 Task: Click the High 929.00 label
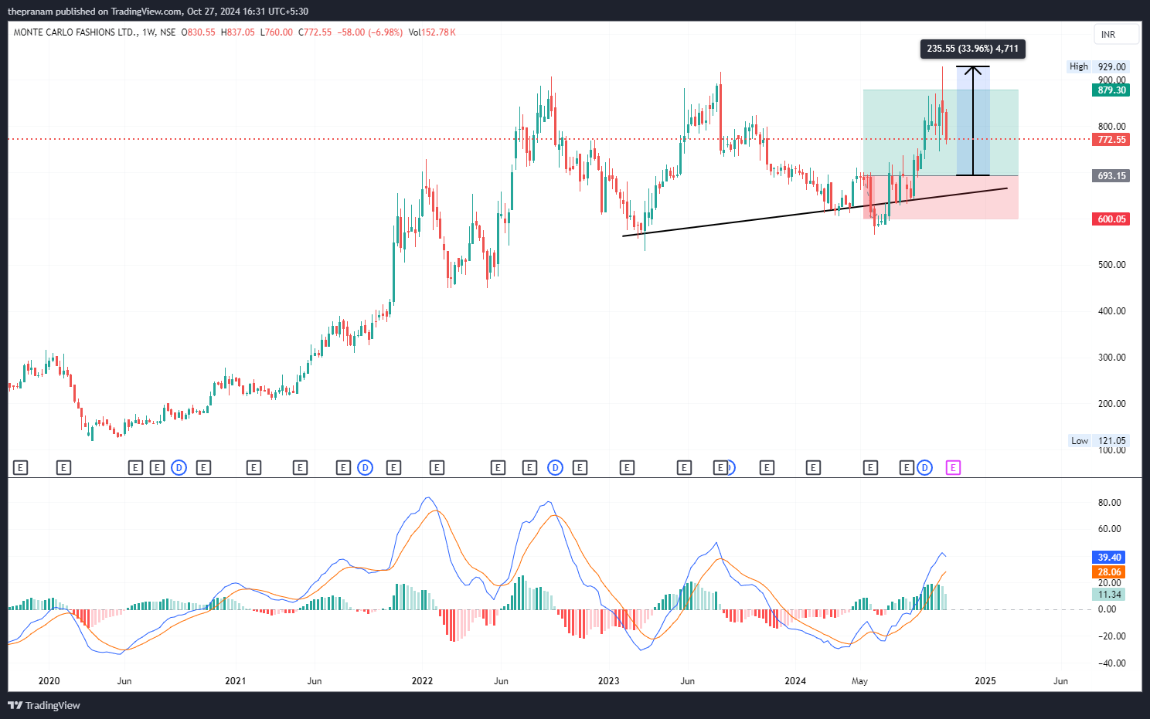[1098, 66]
